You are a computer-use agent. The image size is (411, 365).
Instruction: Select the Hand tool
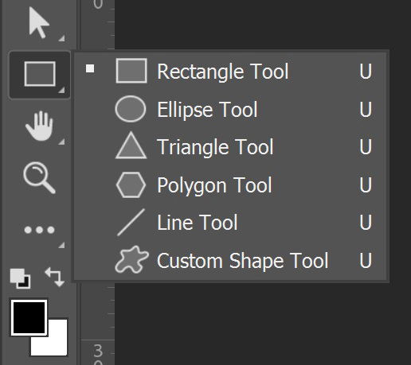coord(40,126)
